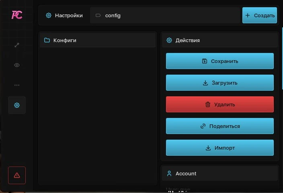Click the empty Конфиги list area
Image resolution: width=283 pixels, height=193 pixels.
(x=98, y=116)
